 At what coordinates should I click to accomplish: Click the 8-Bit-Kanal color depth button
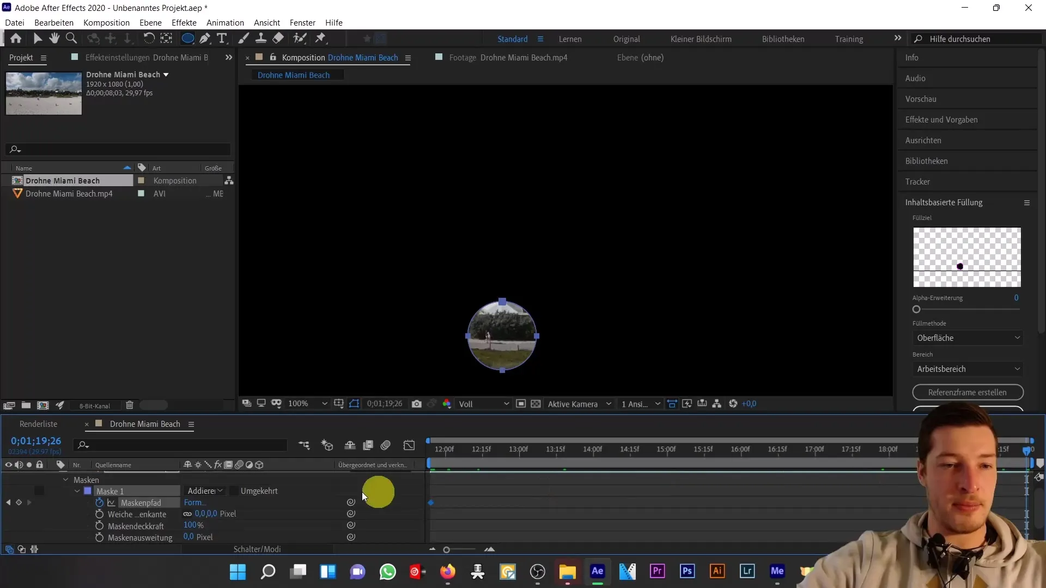(x=95, y=406)
